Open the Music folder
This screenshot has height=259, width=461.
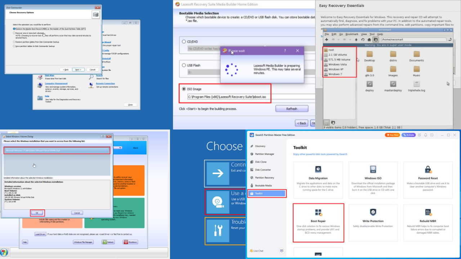416,71
